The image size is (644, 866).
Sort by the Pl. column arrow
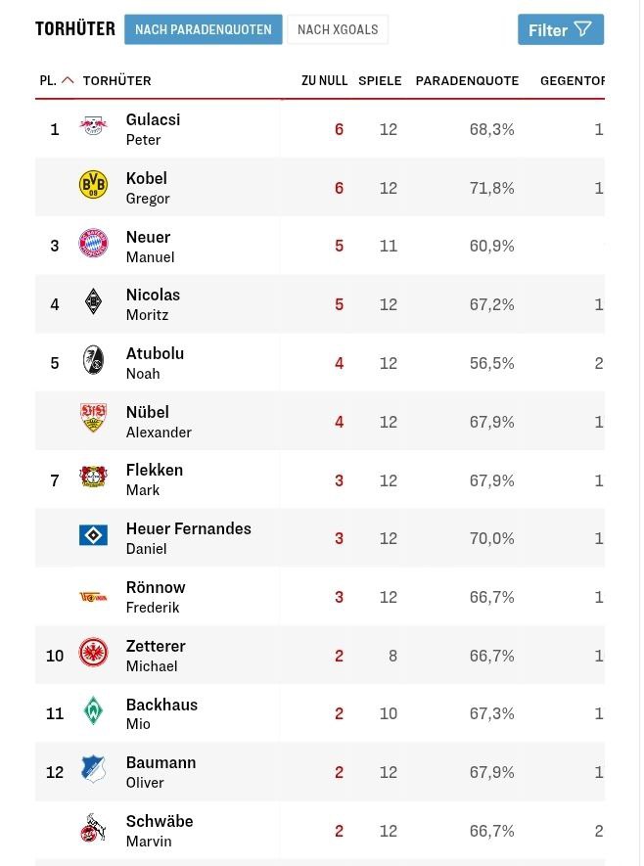pos(67,80)
